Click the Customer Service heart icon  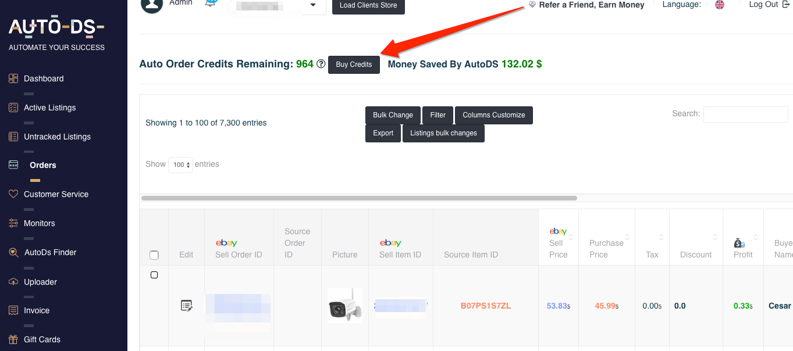point(13,194)
